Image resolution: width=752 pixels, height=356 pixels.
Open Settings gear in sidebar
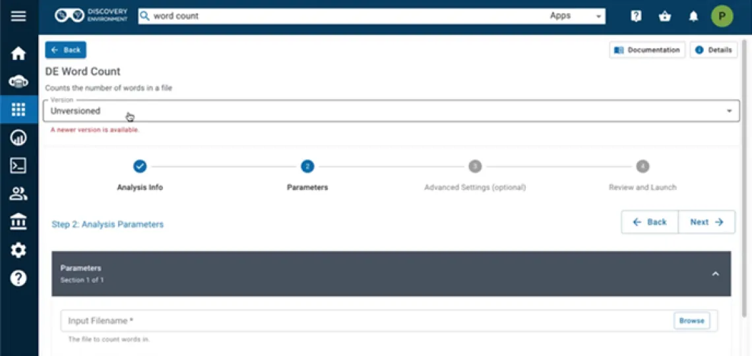coord(18,251)
